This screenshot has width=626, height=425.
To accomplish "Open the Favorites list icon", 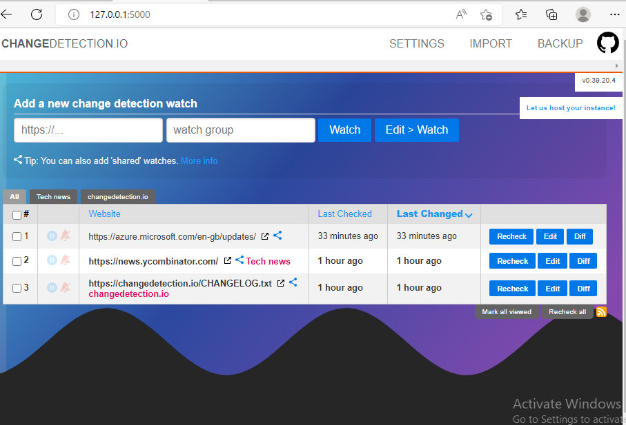I will tap(521, 14).
